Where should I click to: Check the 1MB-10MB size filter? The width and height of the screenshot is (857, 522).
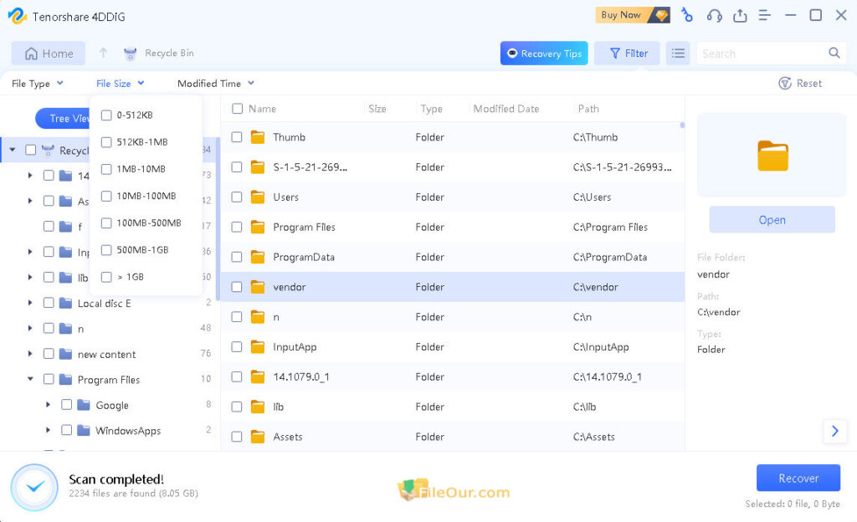pos(106,169)
